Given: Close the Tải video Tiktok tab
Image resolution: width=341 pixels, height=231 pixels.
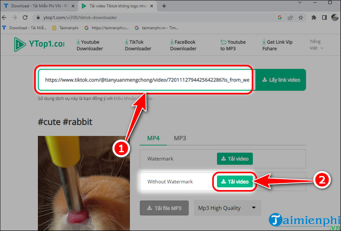Looking at the screenshot, I should [x=152, y=6].
